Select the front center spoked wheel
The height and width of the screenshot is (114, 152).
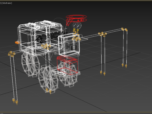(x=48, y=79)
